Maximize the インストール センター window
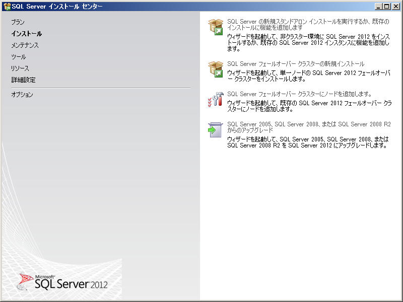 pyautogui.click(x=386, y=6)
